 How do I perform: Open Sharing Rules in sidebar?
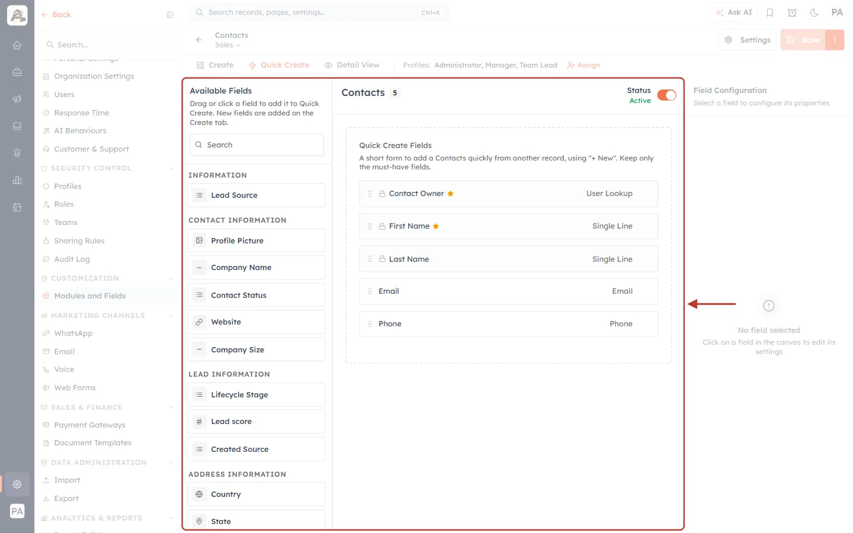pos(79,241)
